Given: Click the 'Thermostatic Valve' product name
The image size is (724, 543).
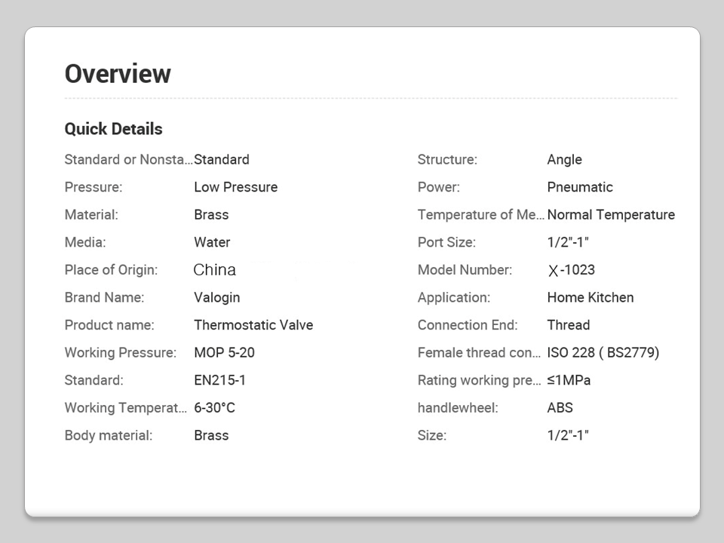Looking at the screenshot, I should click(253, 325).
